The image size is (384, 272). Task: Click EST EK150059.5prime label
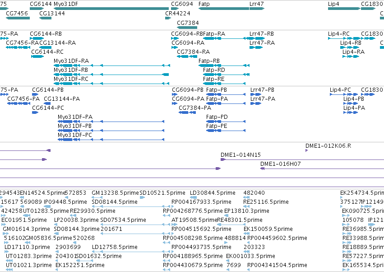[x=268, y=230]
